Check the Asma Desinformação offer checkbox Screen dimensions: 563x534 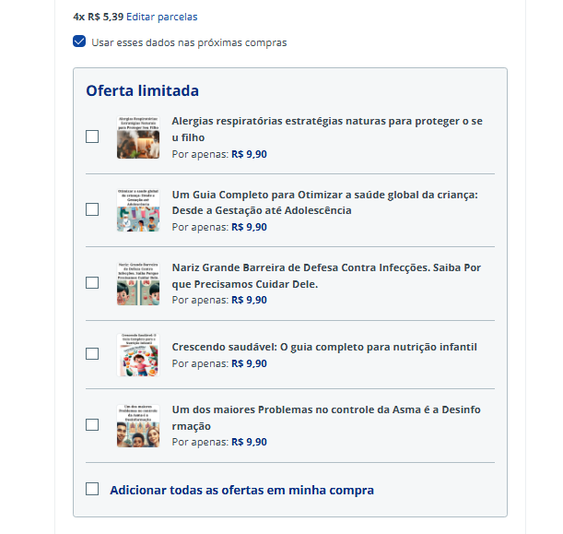tap(92, 425)
